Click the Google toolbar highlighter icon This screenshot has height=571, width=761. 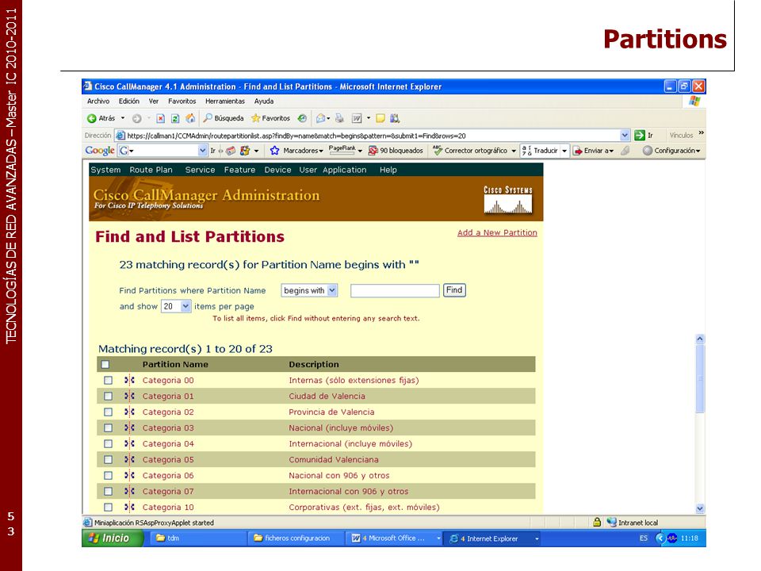625,151
